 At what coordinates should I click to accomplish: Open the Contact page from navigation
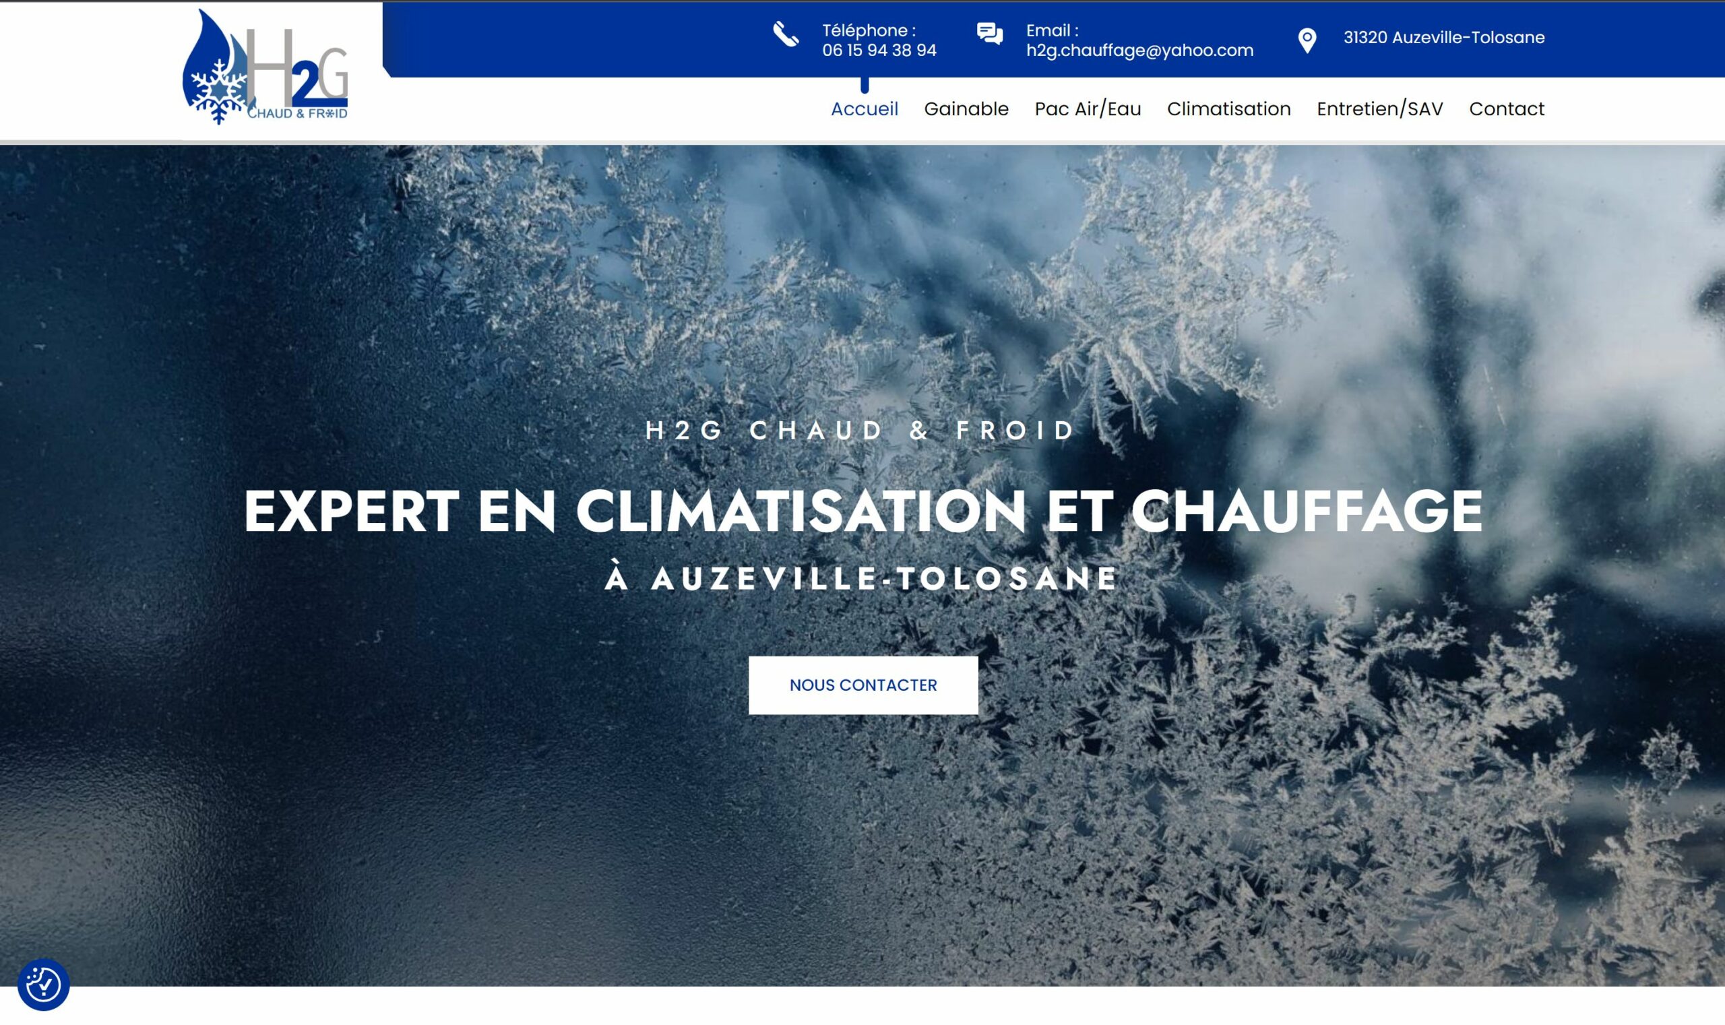click(1507, 109)
